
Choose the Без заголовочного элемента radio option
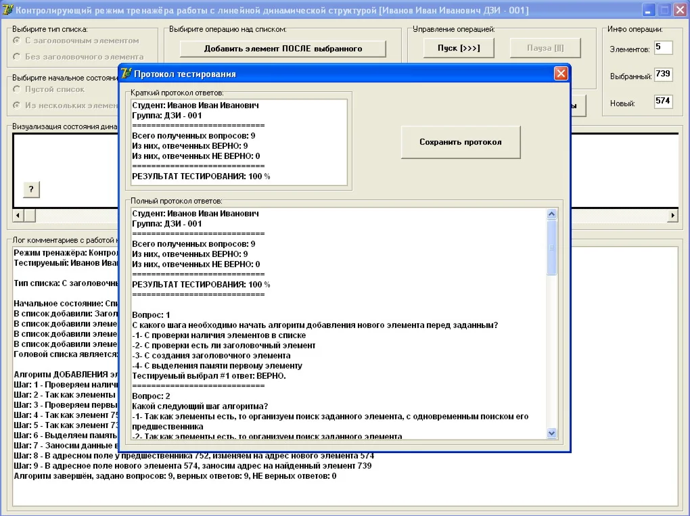coord(17,57)
